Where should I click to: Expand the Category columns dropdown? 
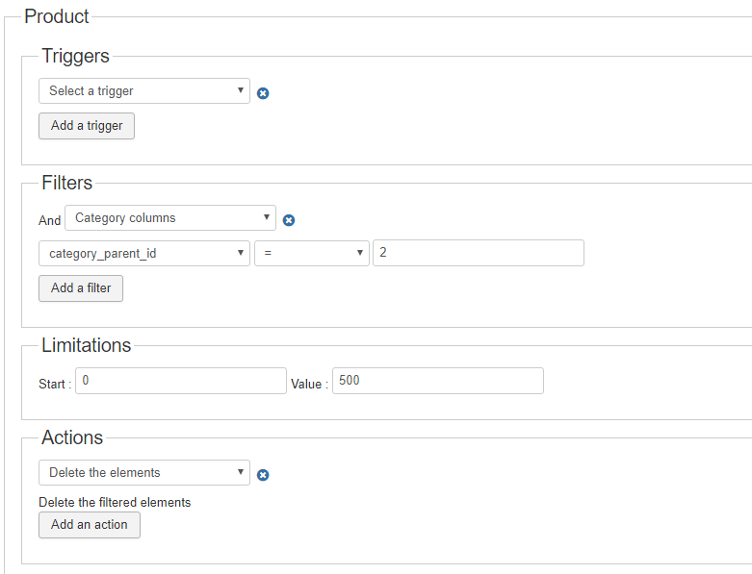pyautogui.click(x=170, y=218)
